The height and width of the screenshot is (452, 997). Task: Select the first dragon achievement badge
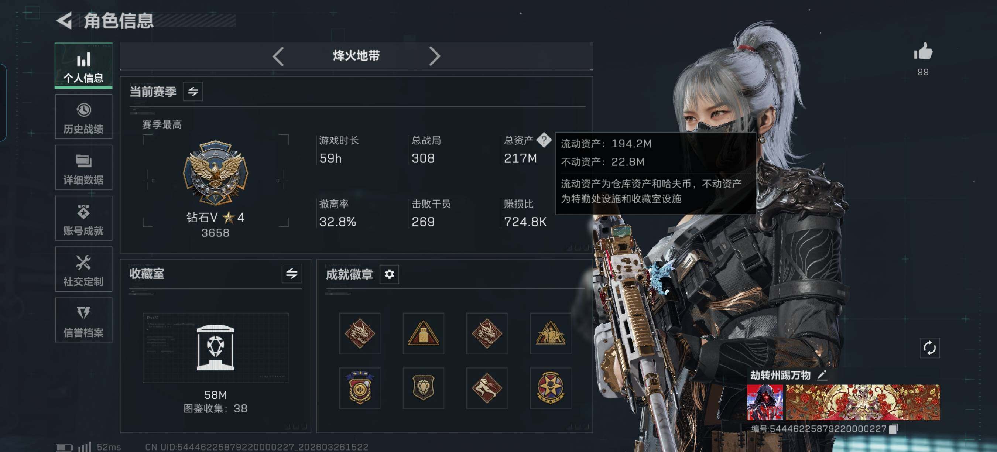(360, 333)
